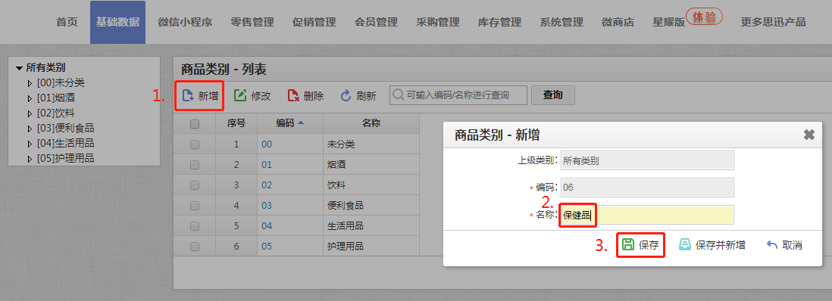Select [02]饮料 in category tree
Image resolution: width=832 pixels, height=301 pixels.
point(56,113)
